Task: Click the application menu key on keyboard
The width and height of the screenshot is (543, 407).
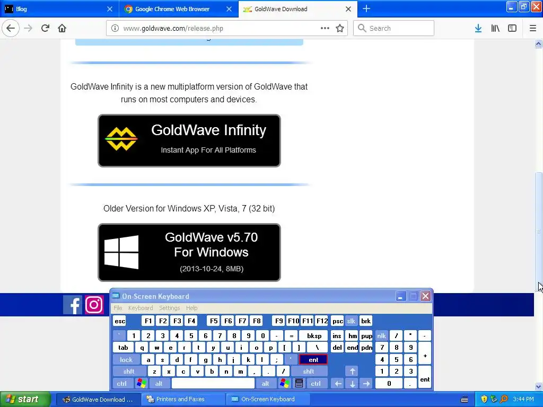Action: [299, 384]
